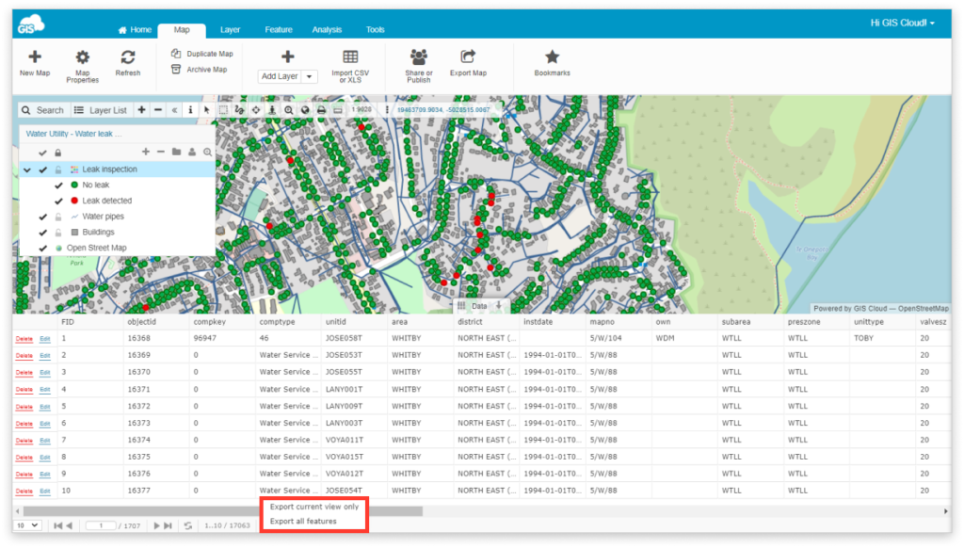This screenshot has height=548, width=964.
Task: Toggle Leak detected class visibility
Action: [58, 201]
